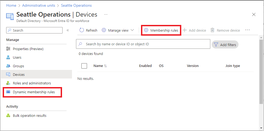Select Properties (Preview) in the sidebar
Viewport: 264px width, 131px height.
coord(28,49)
